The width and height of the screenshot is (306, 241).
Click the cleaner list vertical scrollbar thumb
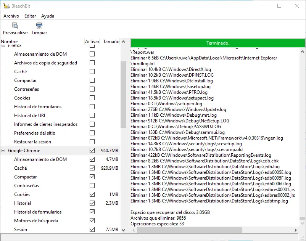click(x=123, y=95)
